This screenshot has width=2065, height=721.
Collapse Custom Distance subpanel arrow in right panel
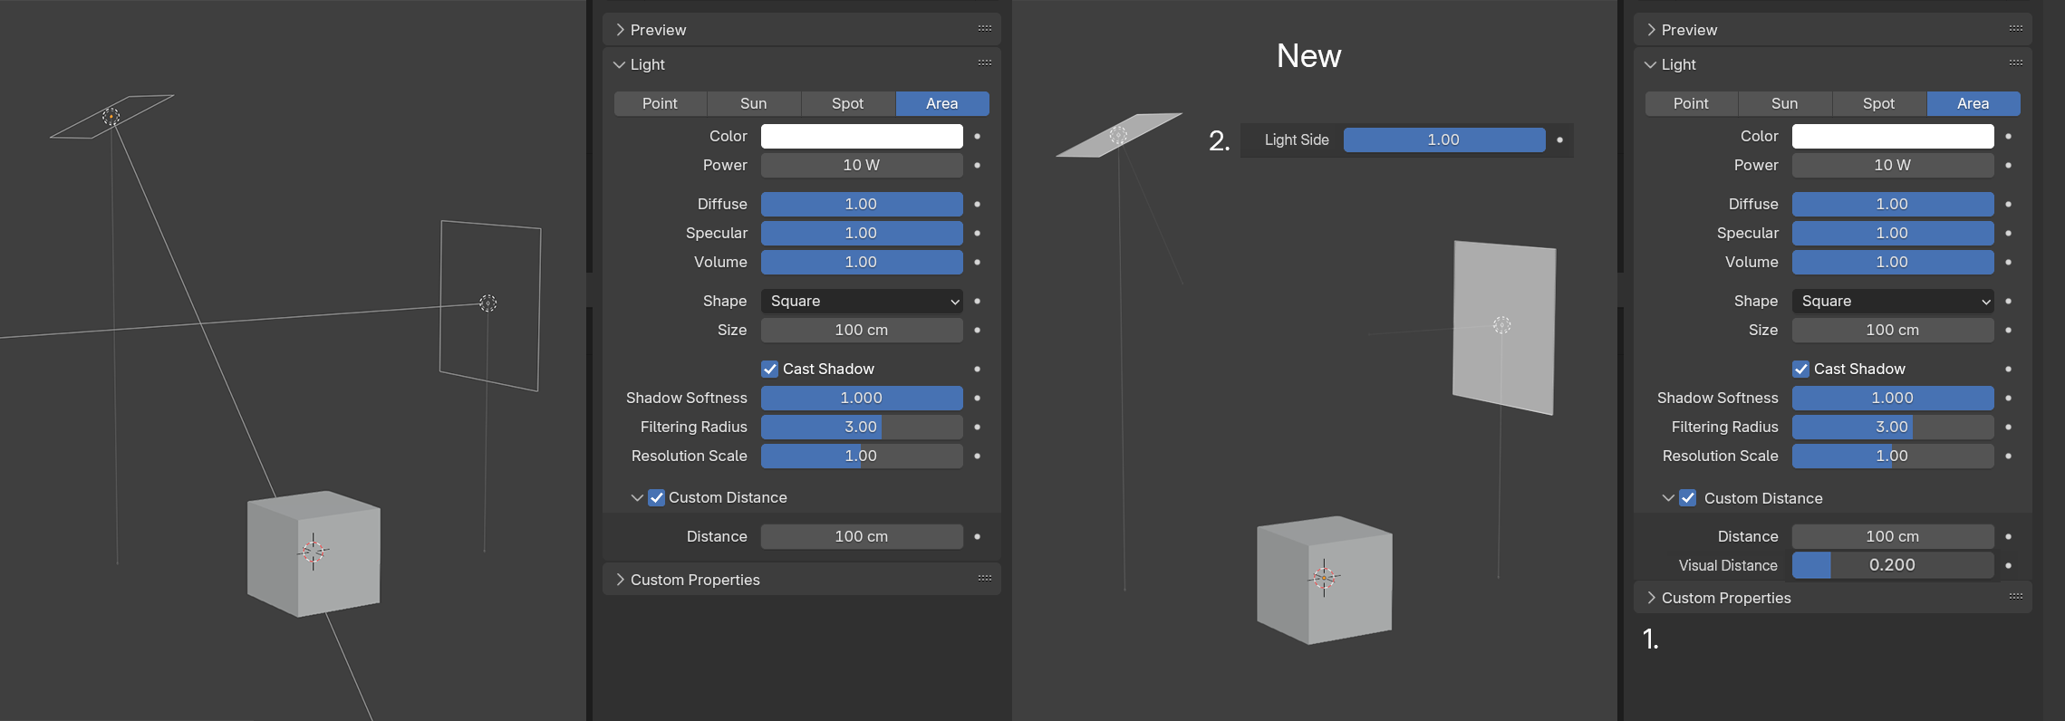[x=1668, y=498]
